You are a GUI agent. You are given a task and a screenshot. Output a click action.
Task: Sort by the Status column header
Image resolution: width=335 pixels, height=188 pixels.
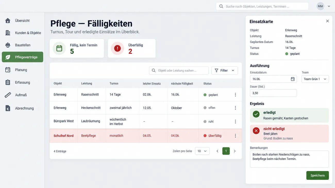click(207, 83)
